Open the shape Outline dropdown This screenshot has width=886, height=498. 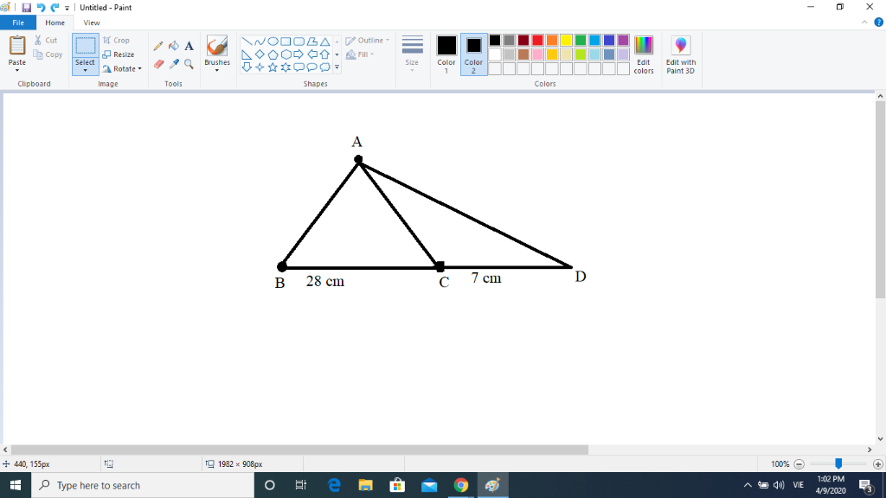click(x=367, y=40)
